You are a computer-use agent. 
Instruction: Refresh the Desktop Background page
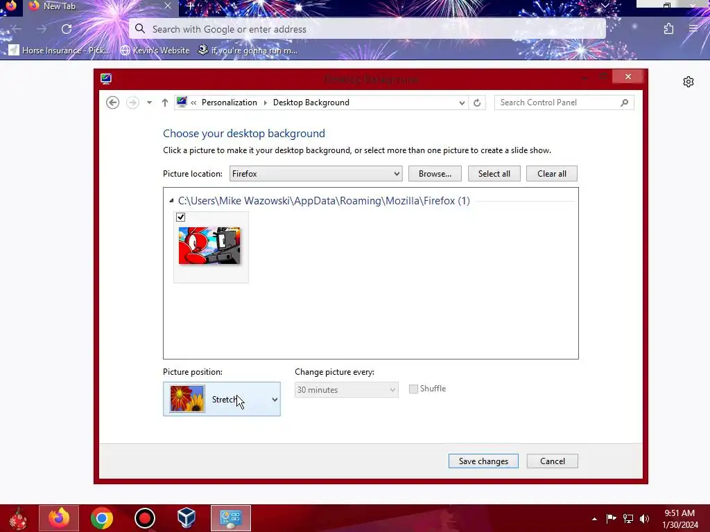[477, 103]
